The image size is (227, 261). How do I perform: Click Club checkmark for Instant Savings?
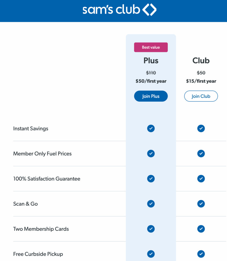pos(201,128)
